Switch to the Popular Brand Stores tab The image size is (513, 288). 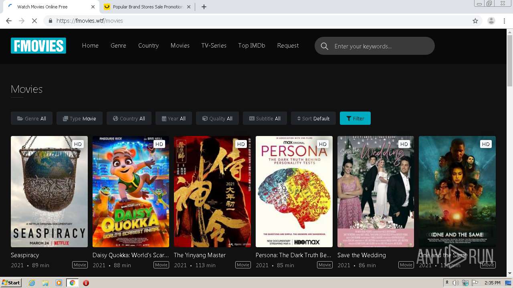tap(147, 7)
